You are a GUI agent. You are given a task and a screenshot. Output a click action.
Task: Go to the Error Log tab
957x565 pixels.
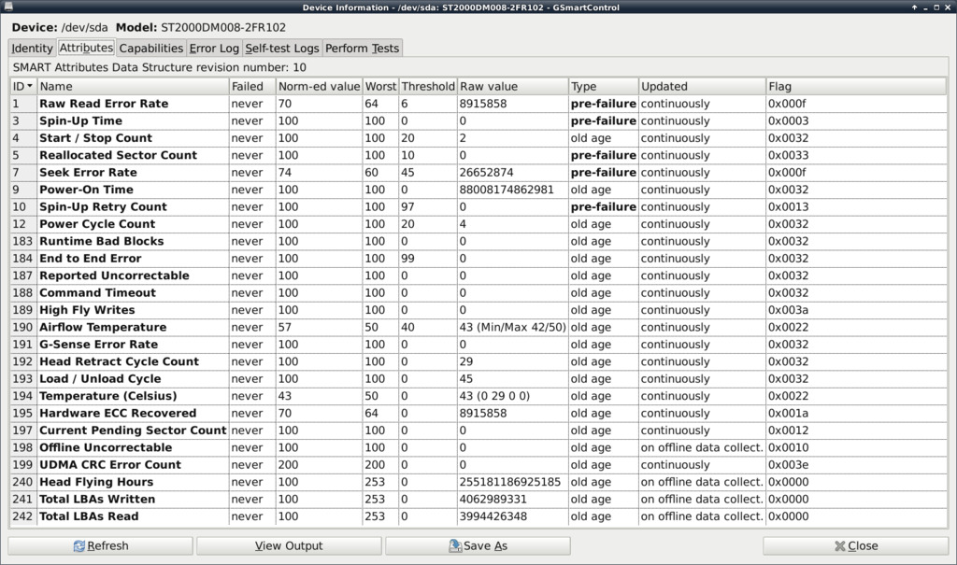[x=214, y=48]
